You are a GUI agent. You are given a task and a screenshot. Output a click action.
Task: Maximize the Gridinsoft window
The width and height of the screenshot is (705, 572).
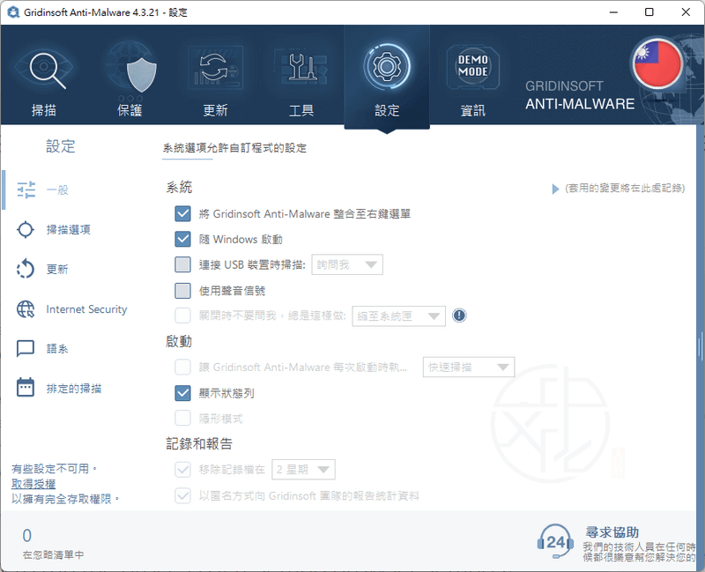[x=649, y=12]
